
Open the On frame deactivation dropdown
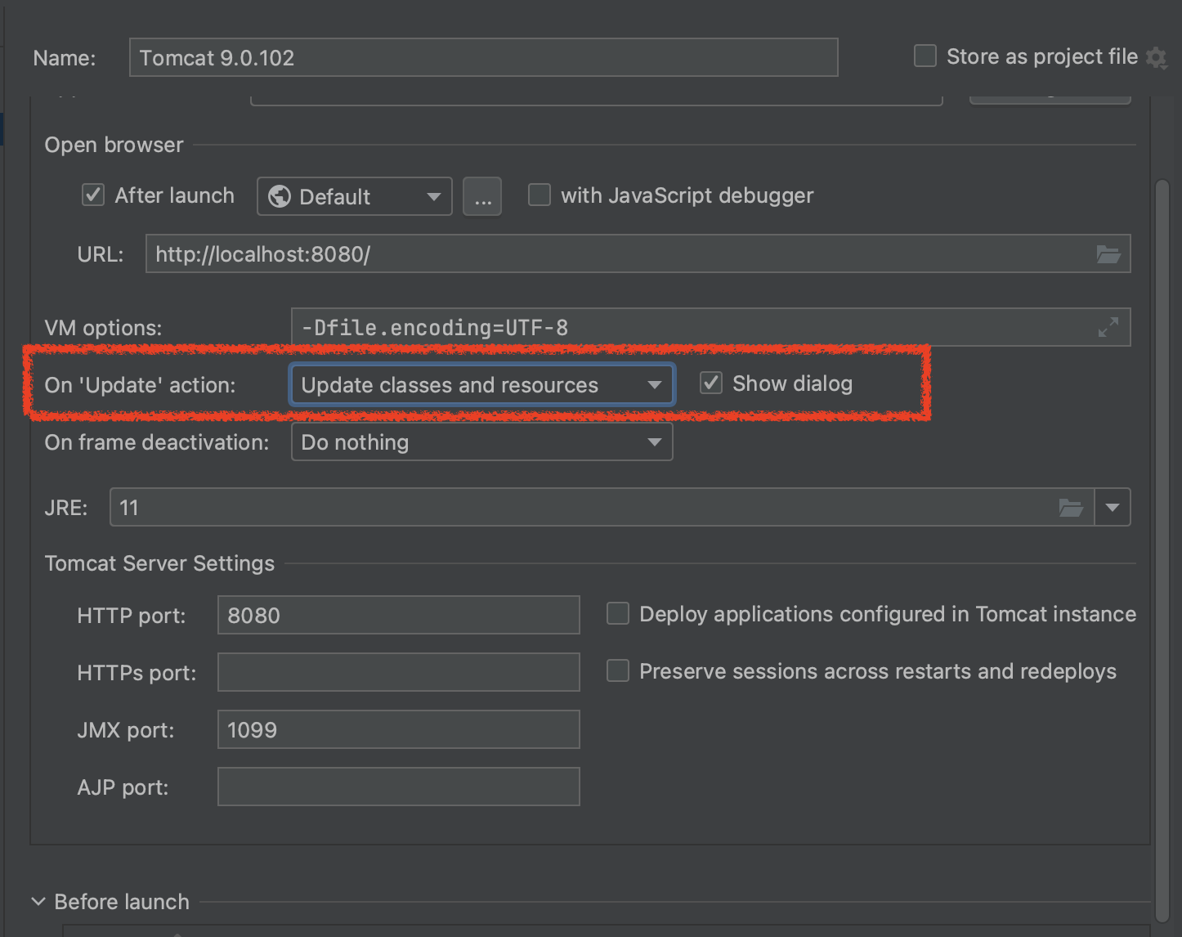(482, 442)
